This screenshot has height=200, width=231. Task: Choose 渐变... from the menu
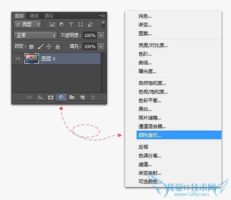pyautogui.click(x=179, y=25)
